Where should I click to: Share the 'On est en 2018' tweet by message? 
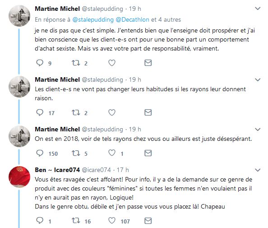[x=148, y=153]
